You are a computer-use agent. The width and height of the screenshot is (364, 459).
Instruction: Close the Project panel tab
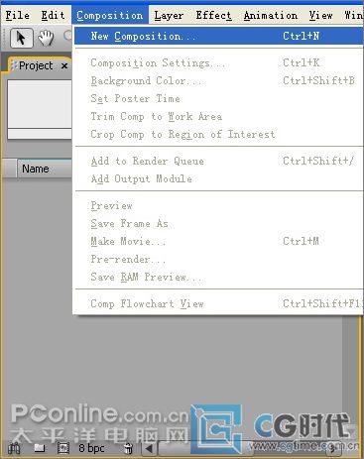pos(64,66)
